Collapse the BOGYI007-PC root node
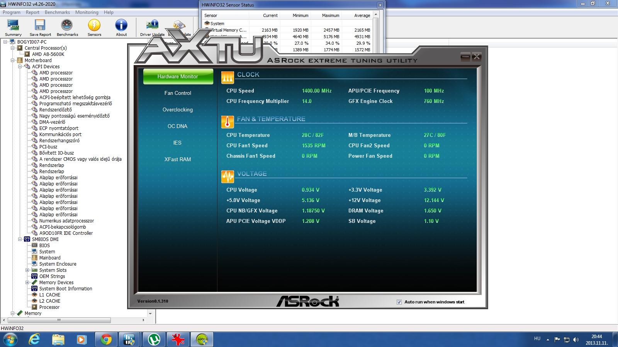 [5, 42]
